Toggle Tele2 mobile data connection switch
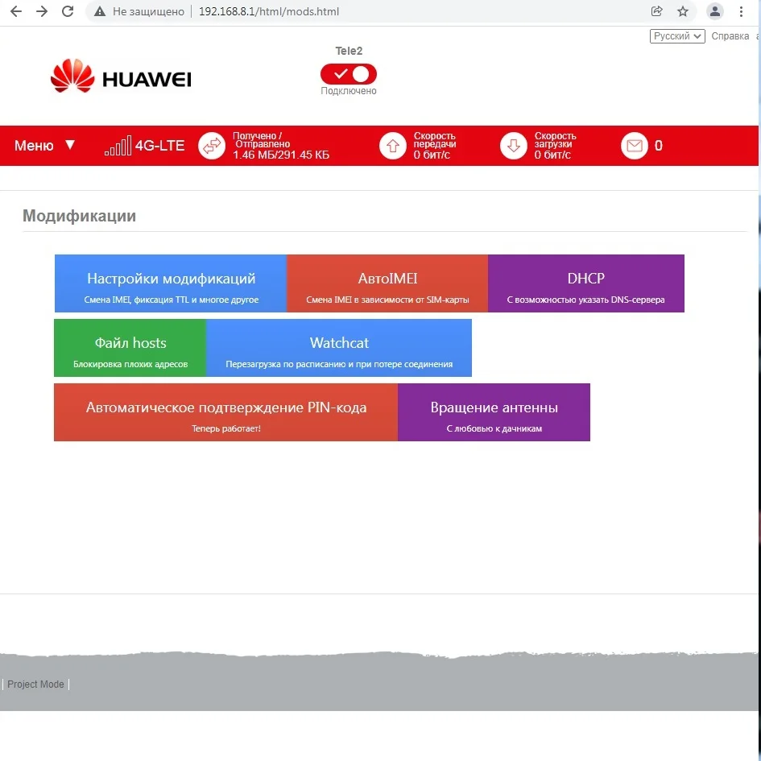 [x=349, y=74]
